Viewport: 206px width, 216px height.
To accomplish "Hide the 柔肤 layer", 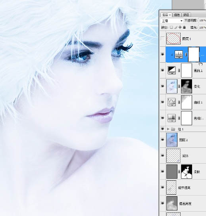I will point(162,171).
